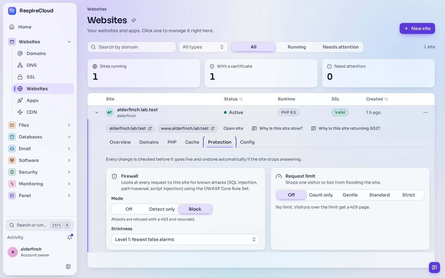445x278 pixels.
Task: Open SSL in the sidebar
Action: pos(44,77)
